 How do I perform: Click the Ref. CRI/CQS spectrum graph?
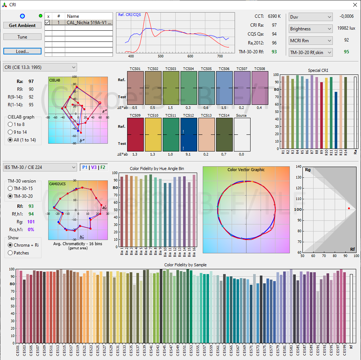[x=175, y=33]
